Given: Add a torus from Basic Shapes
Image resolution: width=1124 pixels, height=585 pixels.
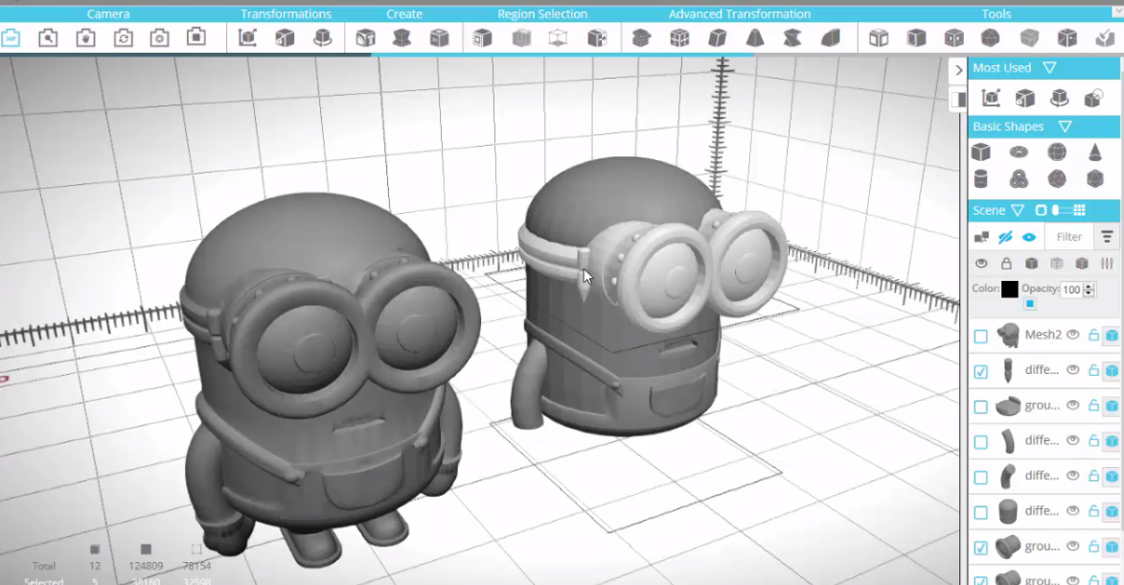Looking at the screenshot, I should (x=1019, y=152).
